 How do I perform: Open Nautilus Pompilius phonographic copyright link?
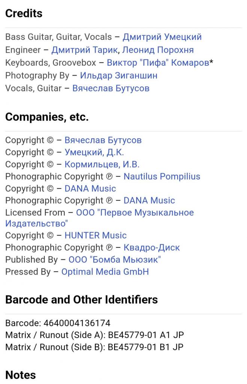[x=162, y=176]
